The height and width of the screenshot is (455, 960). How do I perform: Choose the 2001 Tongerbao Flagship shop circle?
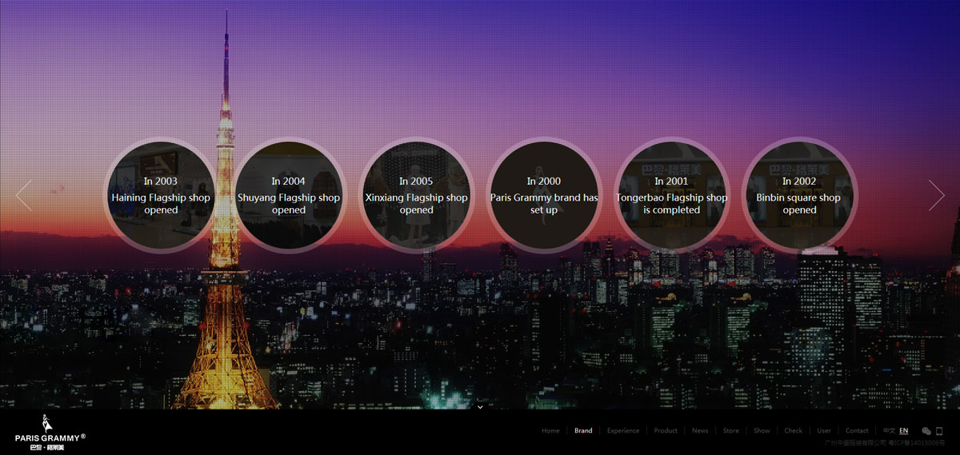[x=672, y=195]
